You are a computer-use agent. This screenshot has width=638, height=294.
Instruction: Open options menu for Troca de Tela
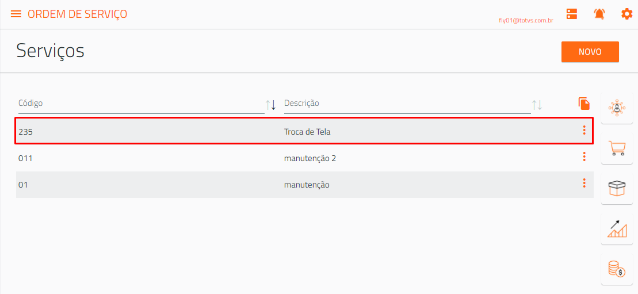(584, 130)
